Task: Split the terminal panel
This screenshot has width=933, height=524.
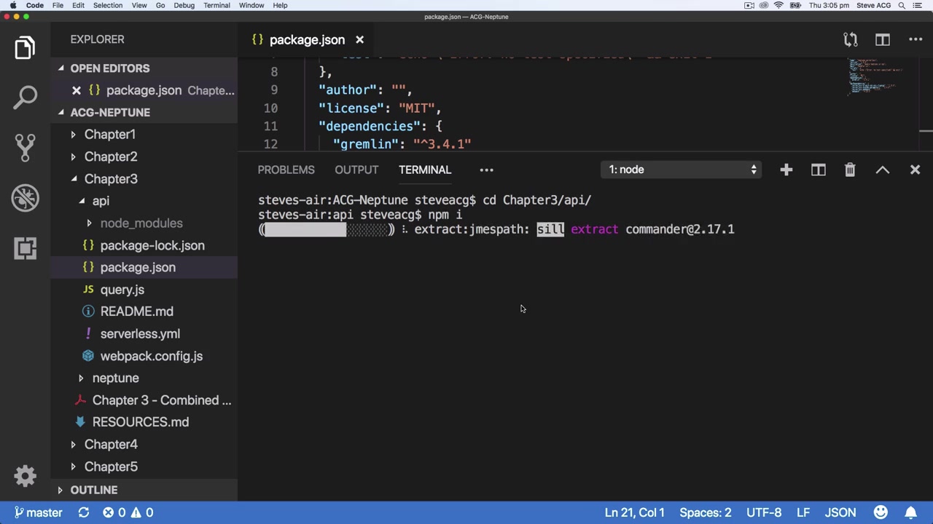Action: pos(818,170)
